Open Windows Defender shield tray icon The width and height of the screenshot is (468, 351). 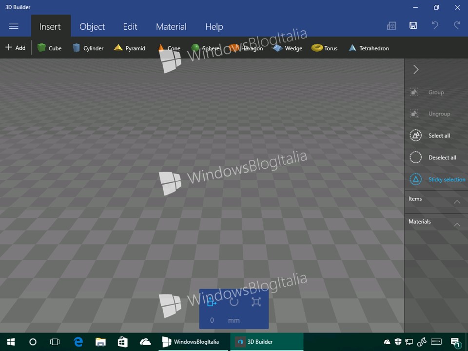pos(398,342)
